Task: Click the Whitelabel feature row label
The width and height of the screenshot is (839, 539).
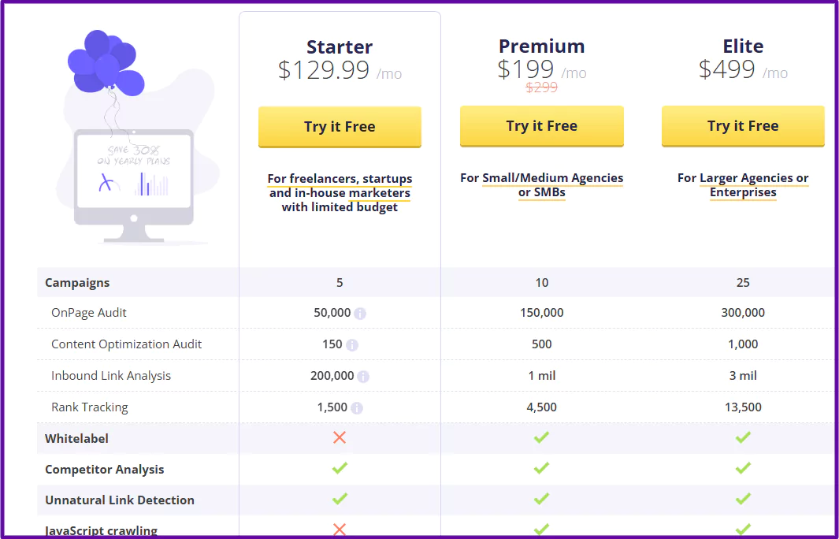Action: click(76, 438)
